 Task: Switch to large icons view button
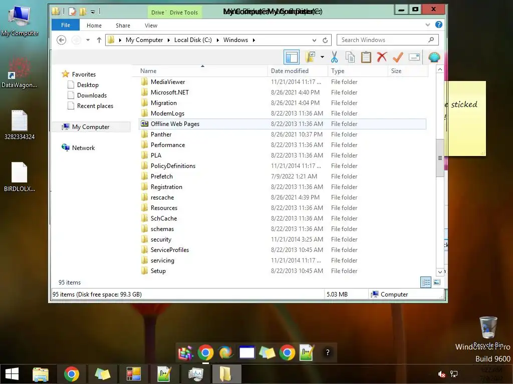pos(437,282)
